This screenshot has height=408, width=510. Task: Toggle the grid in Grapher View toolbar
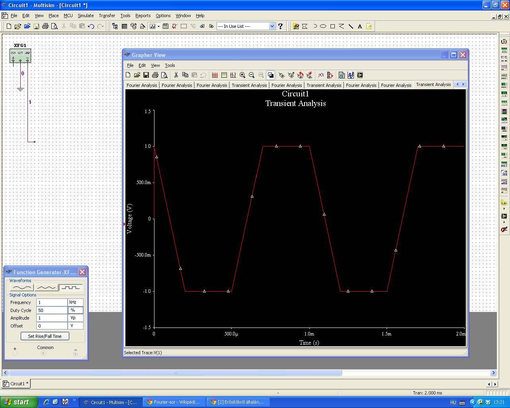(215, 75)
